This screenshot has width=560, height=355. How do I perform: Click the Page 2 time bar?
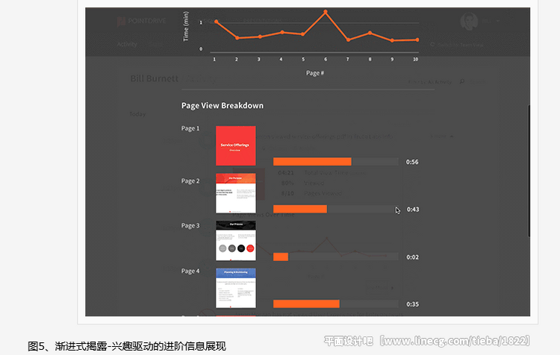point(336,209)
